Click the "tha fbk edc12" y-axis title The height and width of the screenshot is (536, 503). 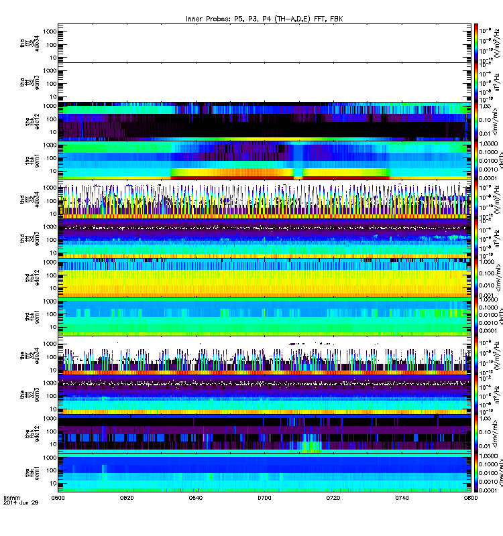pos(32,122)
